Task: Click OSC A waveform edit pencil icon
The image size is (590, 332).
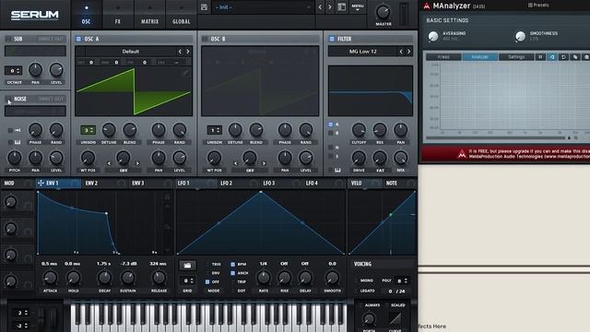Action: click(x=185, y=73)
